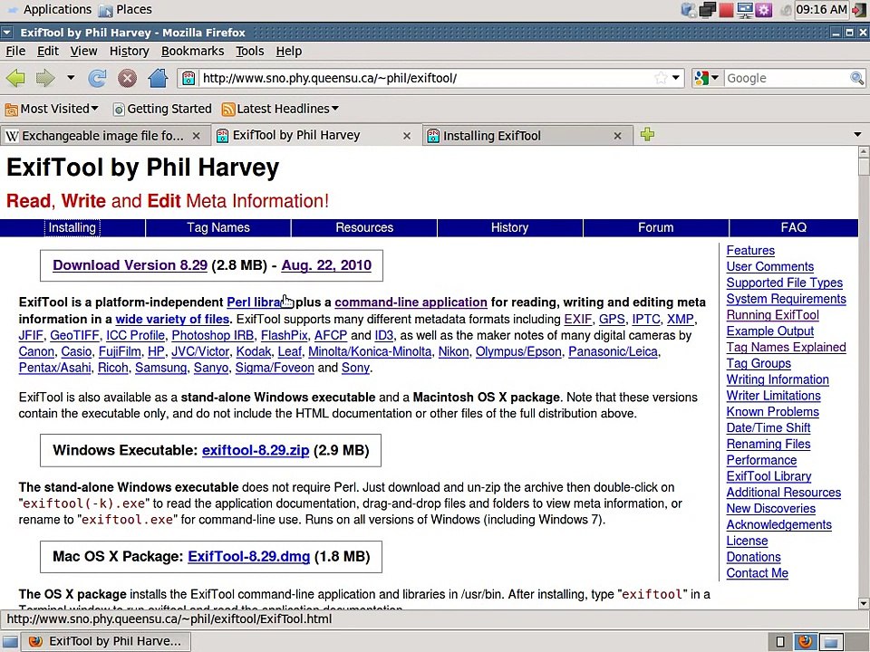Open the Bookmarks menu
Screen dimensions: 870x652
192,51
